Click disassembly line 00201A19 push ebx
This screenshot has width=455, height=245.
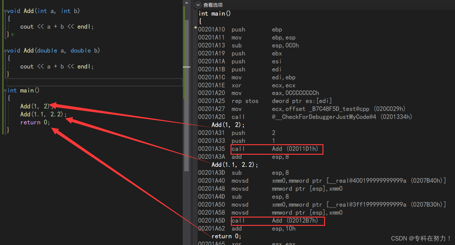coord(240,54)
